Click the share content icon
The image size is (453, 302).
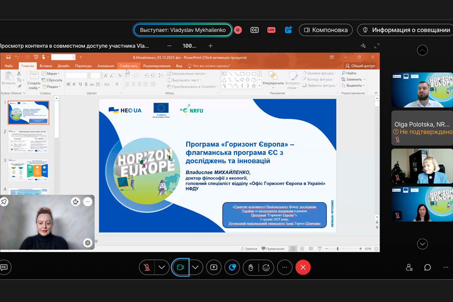tap(214, 267)
